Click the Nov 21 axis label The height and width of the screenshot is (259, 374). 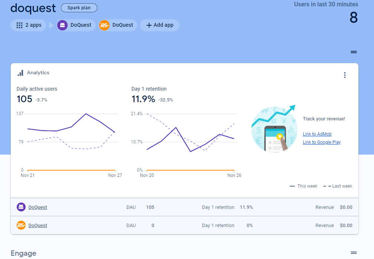coord(27,175)
